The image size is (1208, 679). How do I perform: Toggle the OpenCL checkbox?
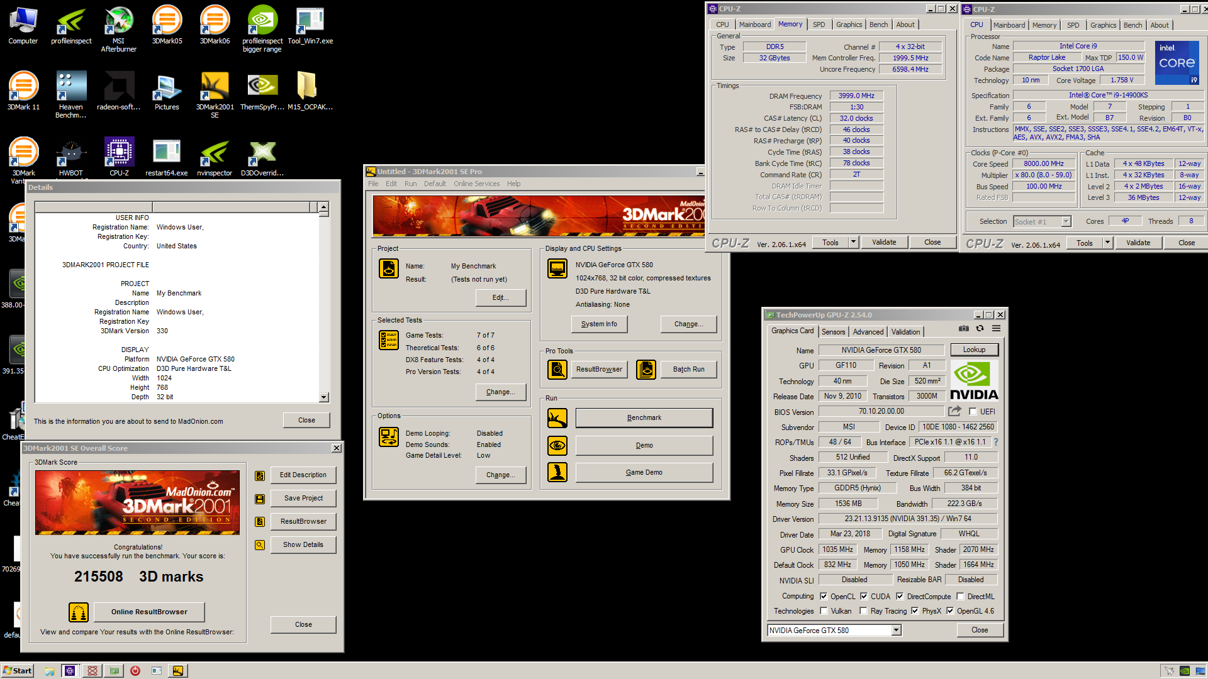tap(824, 597)
